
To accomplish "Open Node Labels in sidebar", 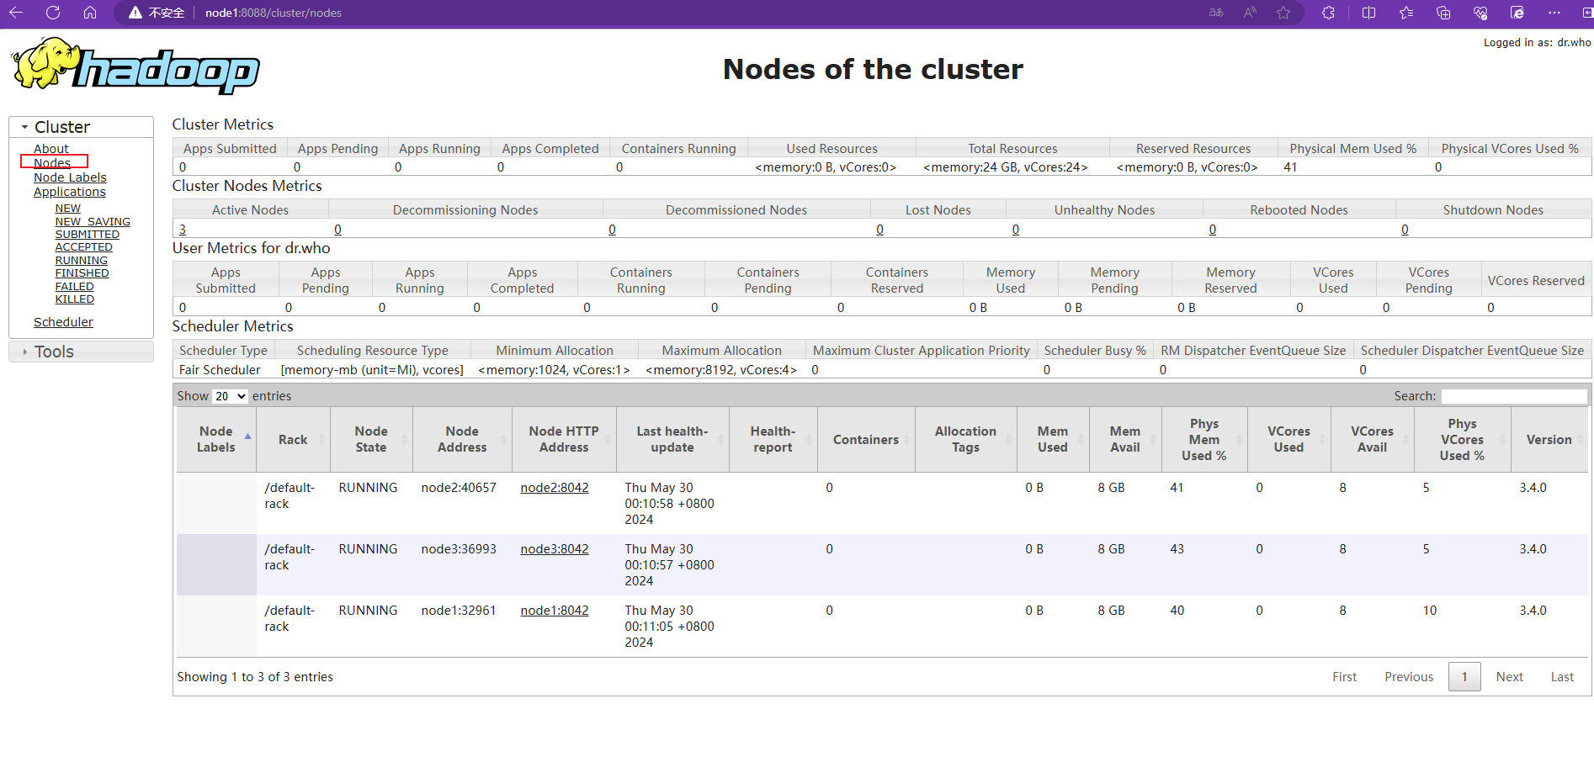I will click(x=70, y=177).
